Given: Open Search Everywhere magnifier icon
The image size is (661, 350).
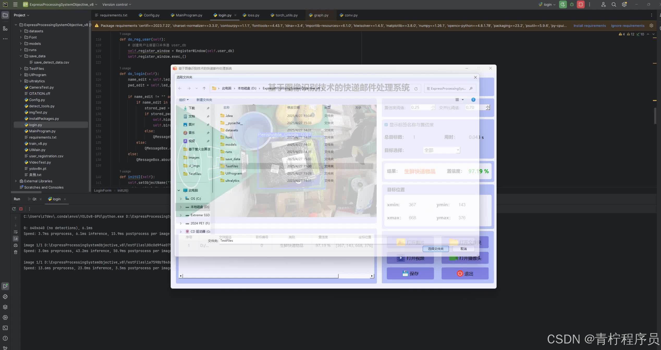Looking at the screenshot, I should pos(614,4).
